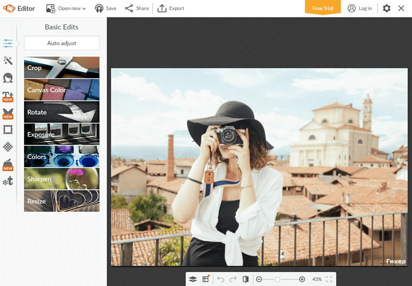Open the Crop edit panel
The height and width of the screenshot is (286, 412).
pyautogui.click(x=62, y=68)
